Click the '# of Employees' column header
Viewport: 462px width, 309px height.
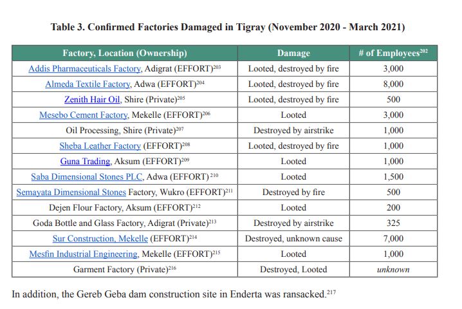(x=393, y=53)
